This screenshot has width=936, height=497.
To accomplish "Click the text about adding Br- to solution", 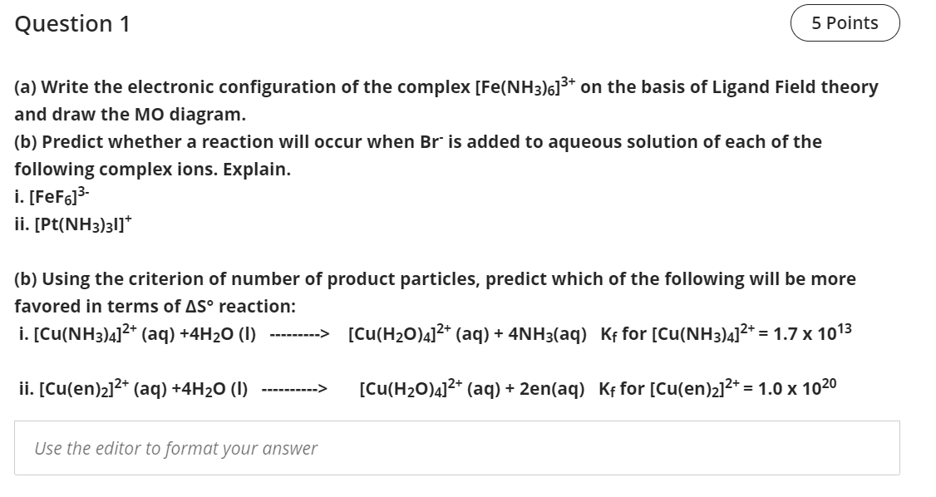I will pyautogui.click(x=416, y=140).
